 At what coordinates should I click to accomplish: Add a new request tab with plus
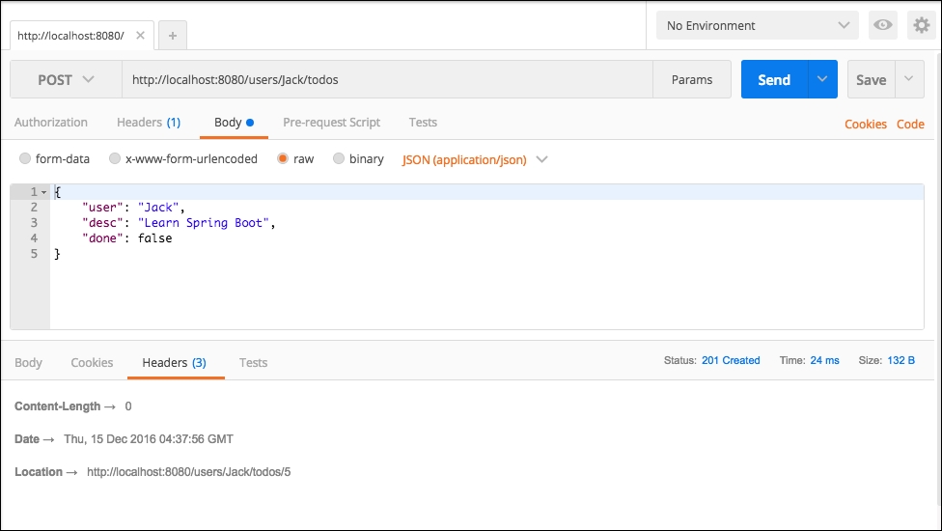173,36
